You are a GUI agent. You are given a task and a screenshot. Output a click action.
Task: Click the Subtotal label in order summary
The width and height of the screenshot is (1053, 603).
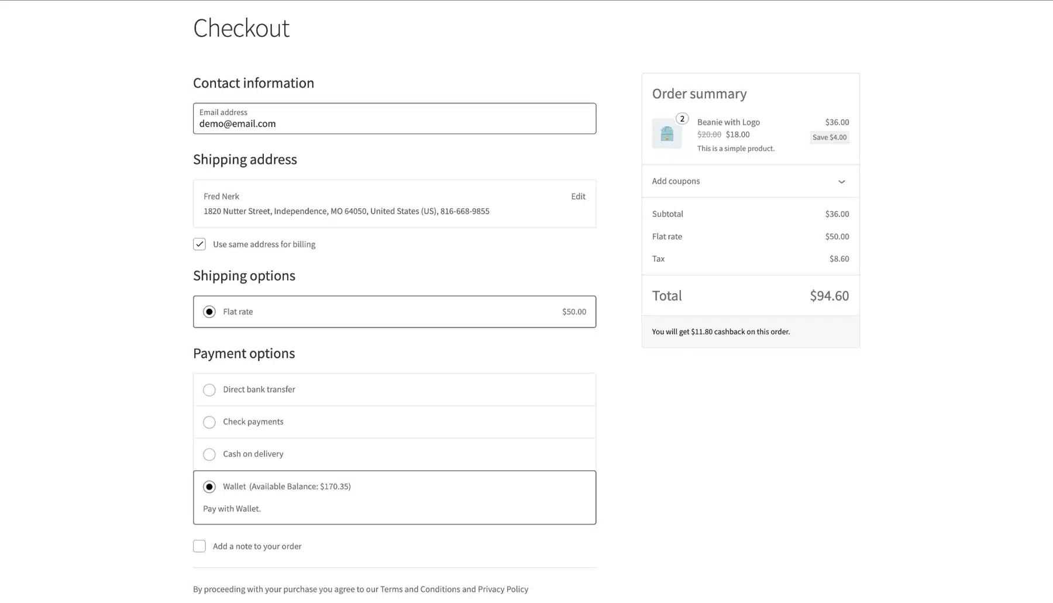tap(667, 214)
